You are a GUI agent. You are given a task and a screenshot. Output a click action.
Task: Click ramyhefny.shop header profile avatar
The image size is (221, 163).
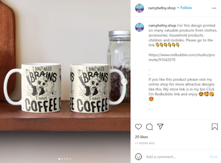[x=139, y=8]
